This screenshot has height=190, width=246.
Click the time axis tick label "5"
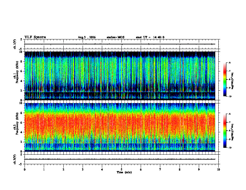coord(121,170)
